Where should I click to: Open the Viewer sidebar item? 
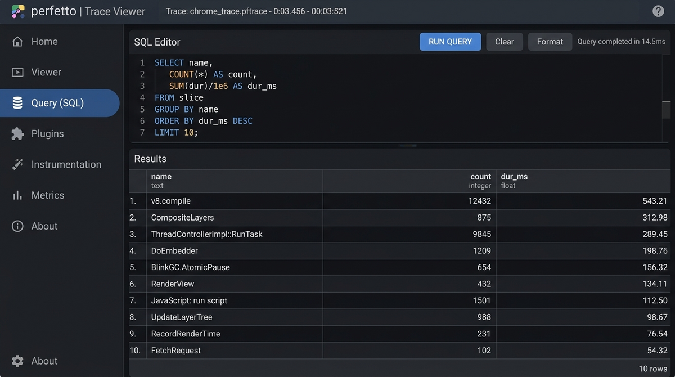(60, 72)
